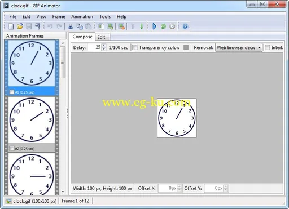Increase Offset X with the up arrow
Image resolution: width=289 pixels, height=209 pixels.
(x=179, y=186)
